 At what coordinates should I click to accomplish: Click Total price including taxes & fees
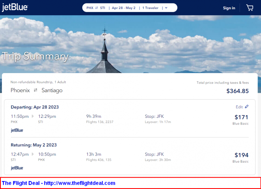(x=223, y=82)
